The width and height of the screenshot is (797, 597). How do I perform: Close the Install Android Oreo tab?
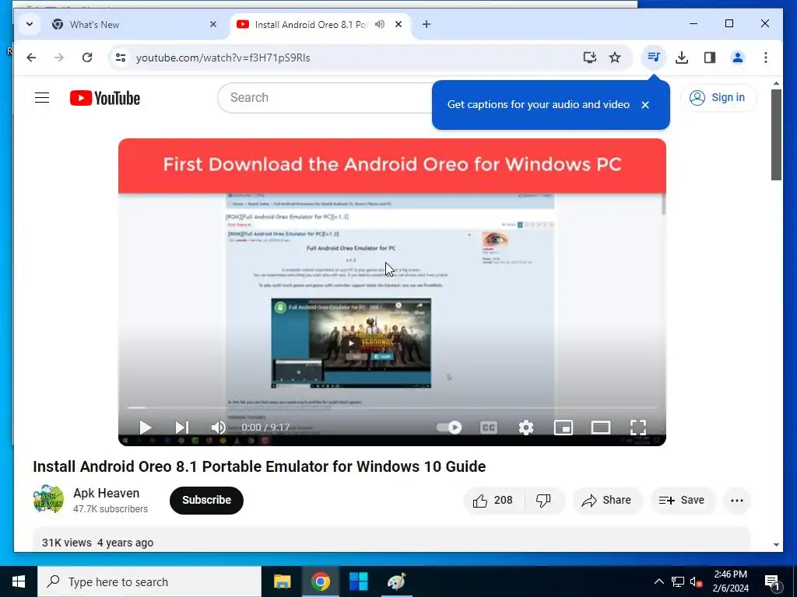(398, 24)
